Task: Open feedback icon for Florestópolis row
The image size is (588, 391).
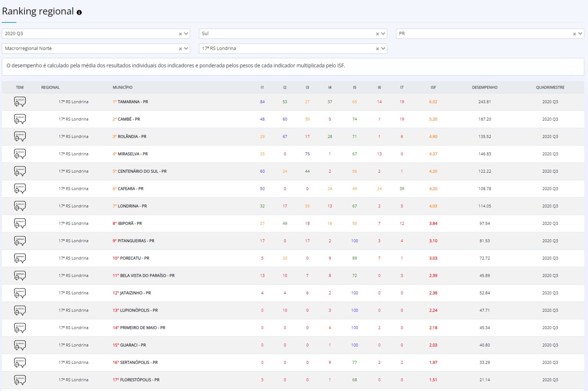Action: point(20,380)
